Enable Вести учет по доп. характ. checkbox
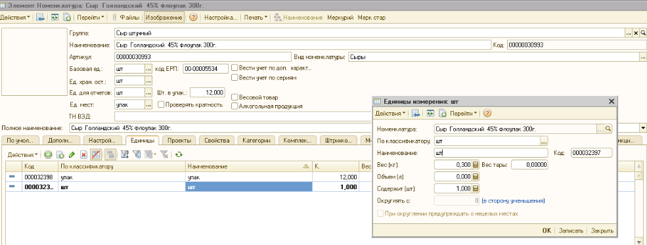Image resolution: width=647 pixels, height=245 pixels. click(x=234, y=68)
